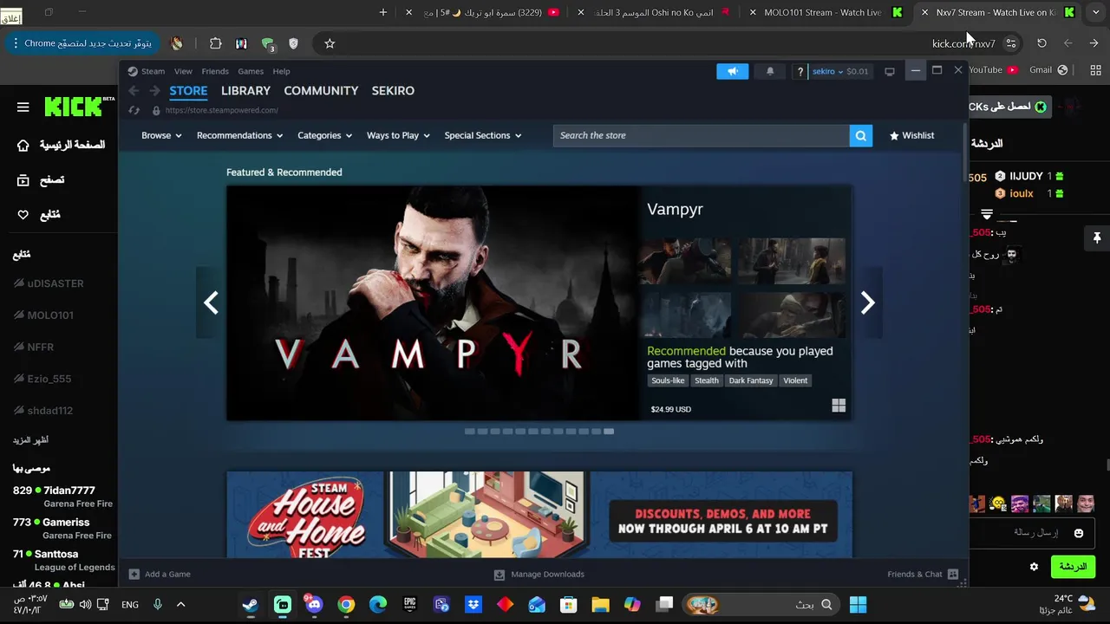Switch to the LIBRARY tab

245,90
